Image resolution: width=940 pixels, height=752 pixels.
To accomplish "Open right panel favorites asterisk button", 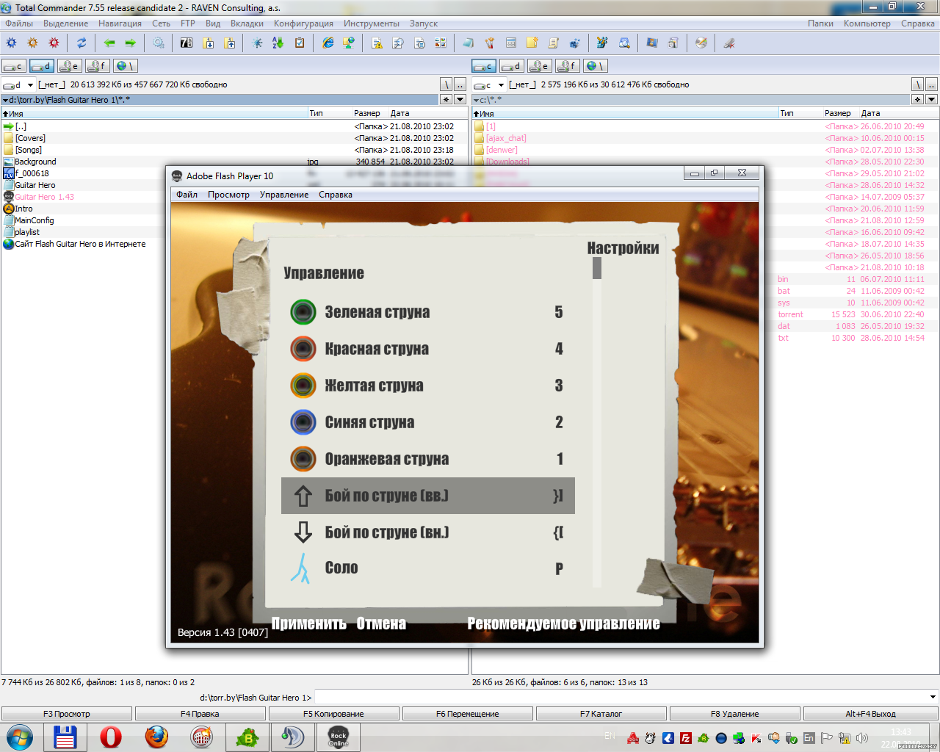I will point(917,99).
